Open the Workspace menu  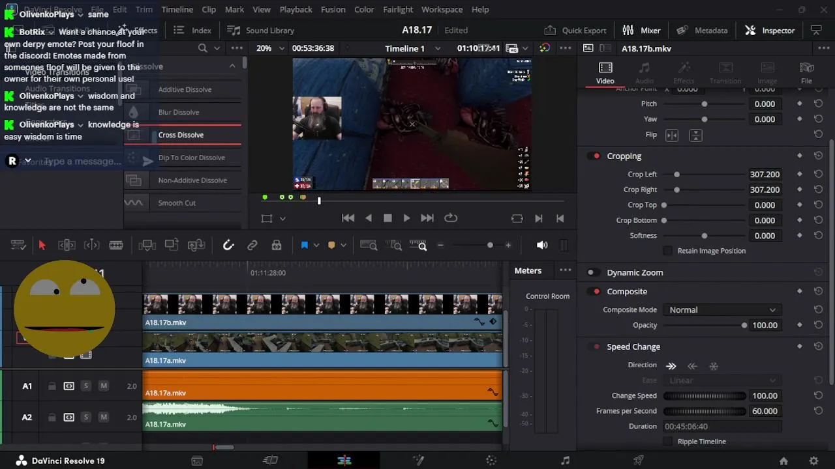[x=442, y=9]
